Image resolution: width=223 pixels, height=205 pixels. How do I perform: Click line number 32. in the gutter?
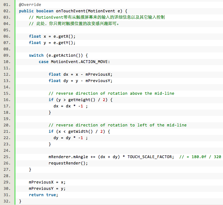(x=7, y=201)
